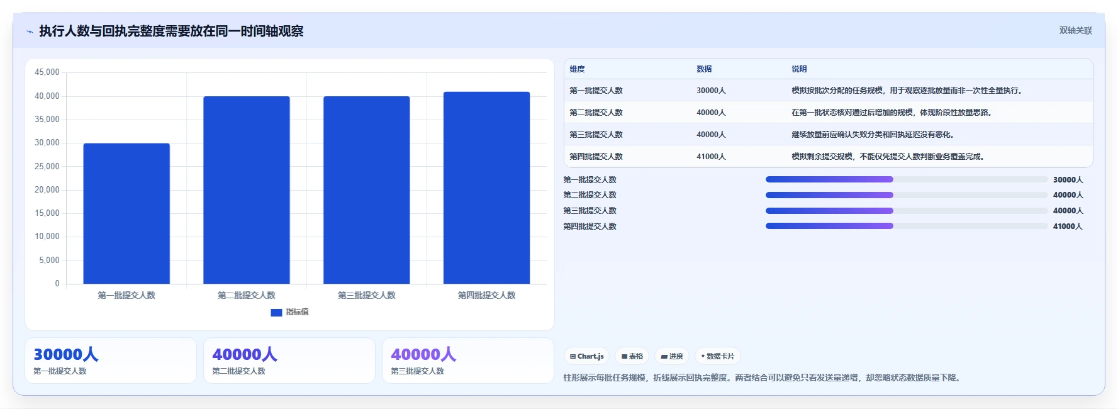This screenshot has height=409, width=1118.
Task: Click the 第二批提交人数 bar in the chart
Action: click(247, 190)
